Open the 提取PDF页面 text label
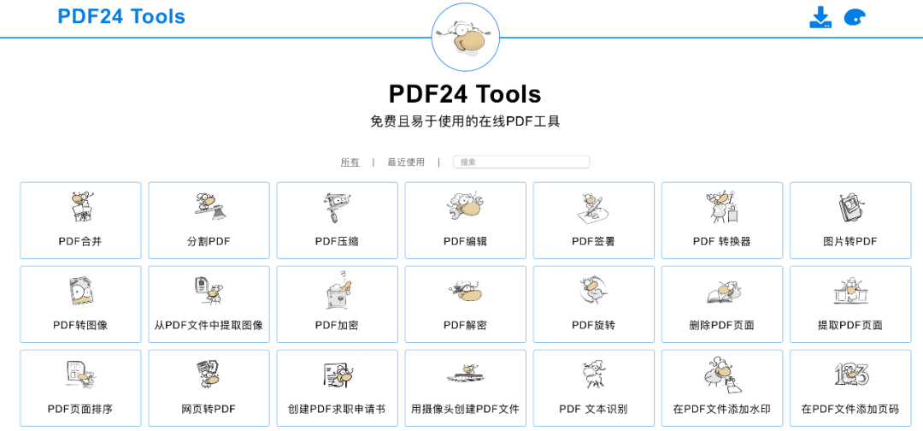Image resolution: width=923 pixels, height=431 pixels. tap(850, 325)
